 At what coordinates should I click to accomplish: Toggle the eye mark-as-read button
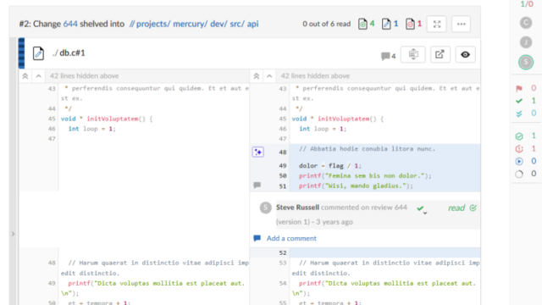pos(465,54)
